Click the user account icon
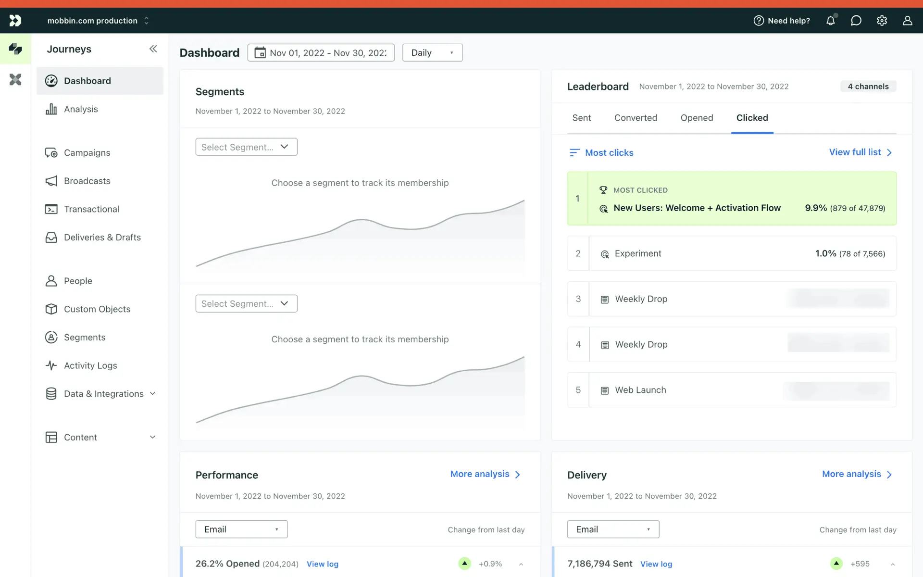 point(907,21)
